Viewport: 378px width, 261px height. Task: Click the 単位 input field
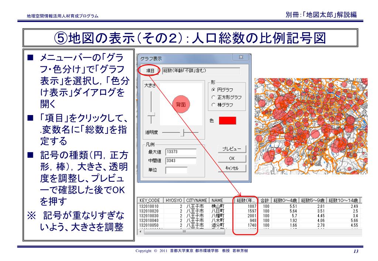(x=177, y=170)
